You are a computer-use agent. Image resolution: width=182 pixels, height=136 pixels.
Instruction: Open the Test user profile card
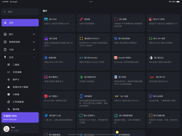pos(20,129)
